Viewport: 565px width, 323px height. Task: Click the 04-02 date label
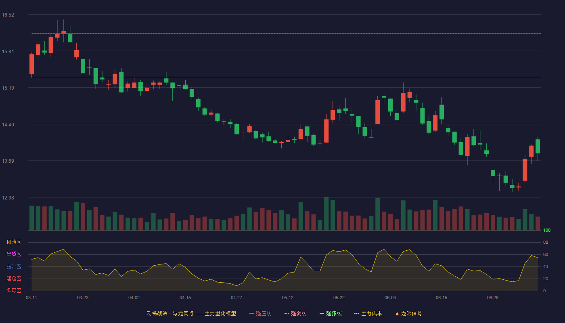134,298
